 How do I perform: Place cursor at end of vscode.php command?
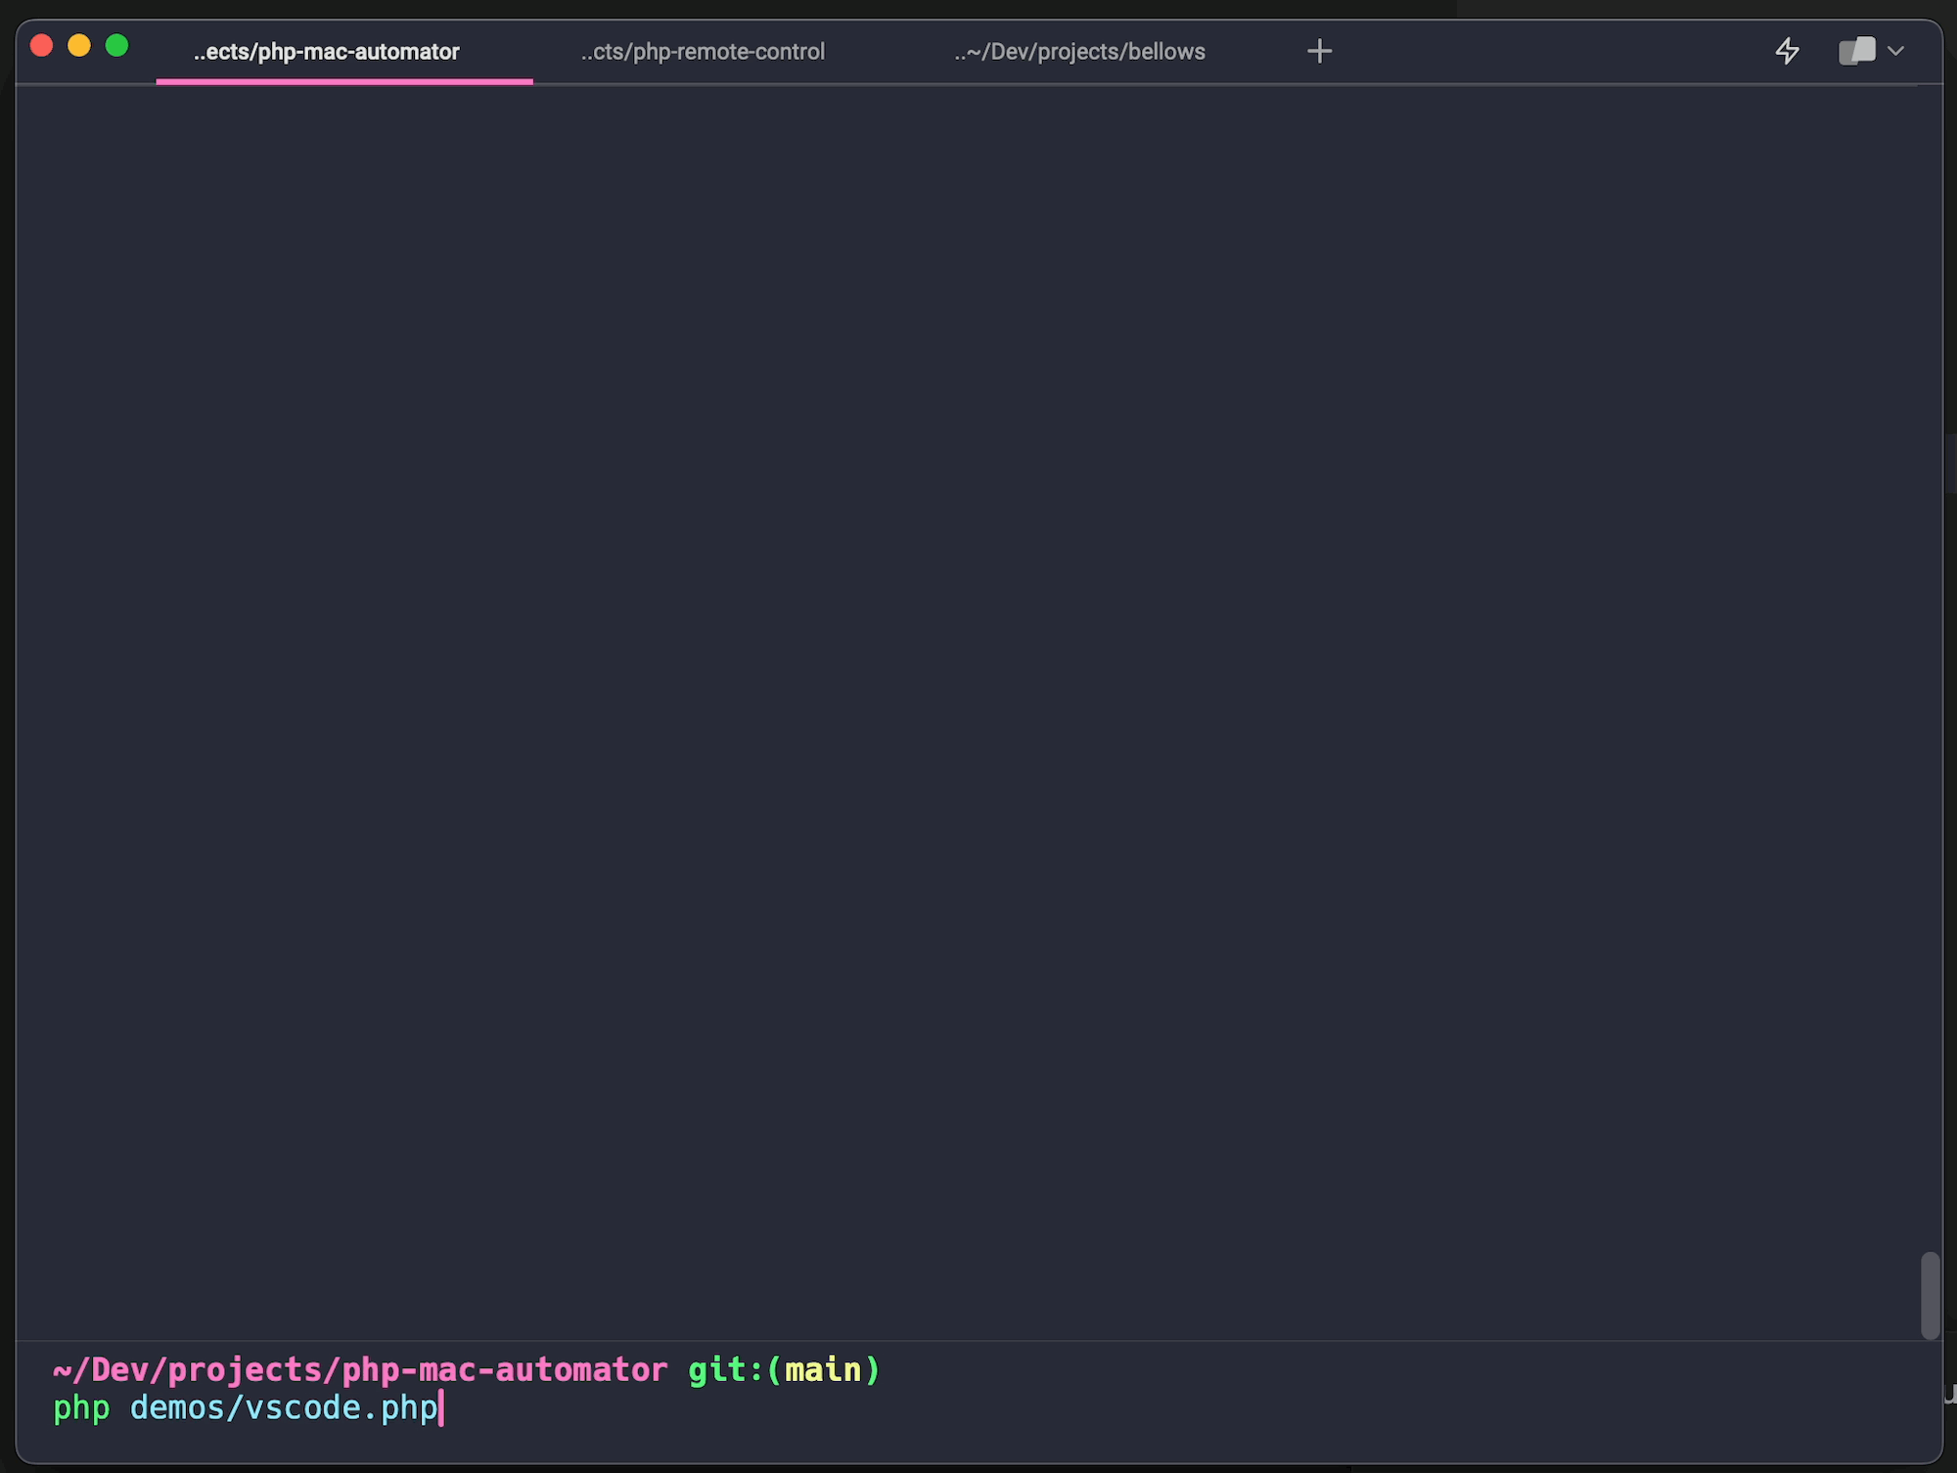point(441,1408)
